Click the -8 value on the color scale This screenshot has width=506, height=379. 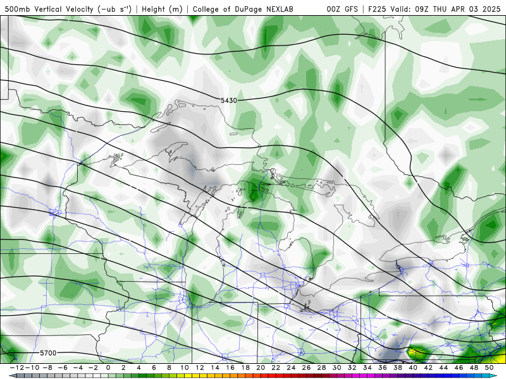[x=47, y=368]
